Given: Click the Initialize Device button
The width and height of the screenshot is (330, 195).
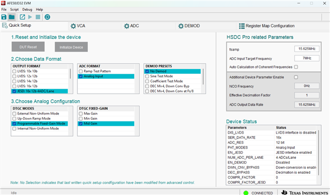Looking at the screenshot, I should pyautogui.click(x=71, y=47).
